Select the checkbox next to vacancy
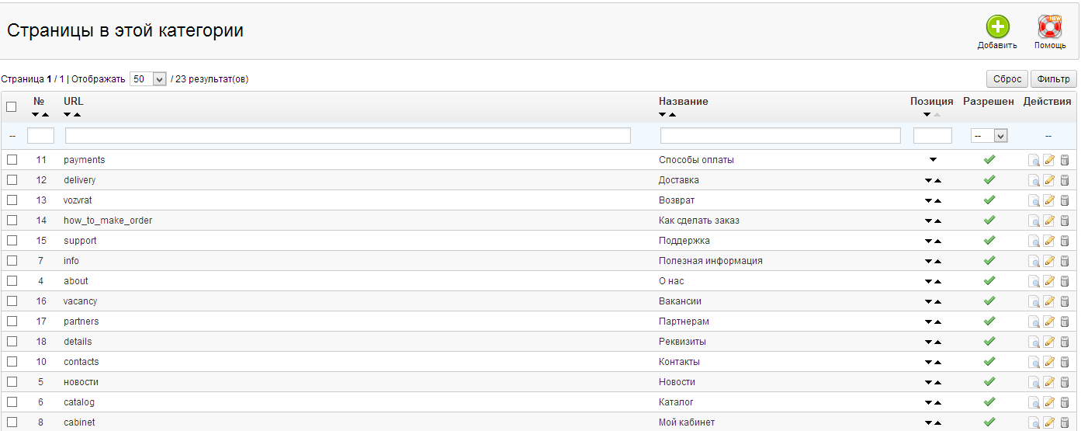Screen dimensions: 1081x431 tap(12, 301)
